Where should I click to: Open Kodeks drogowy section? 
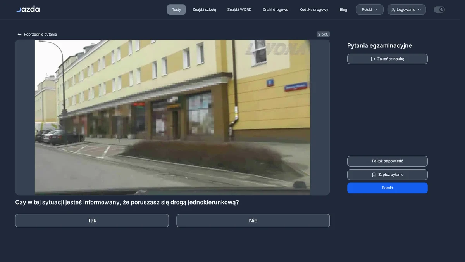point(314,10)
